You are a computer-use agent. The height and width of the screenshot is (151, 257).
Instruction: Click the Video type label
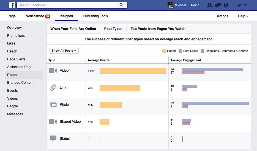pyautogui.click(x=64, y=71)
